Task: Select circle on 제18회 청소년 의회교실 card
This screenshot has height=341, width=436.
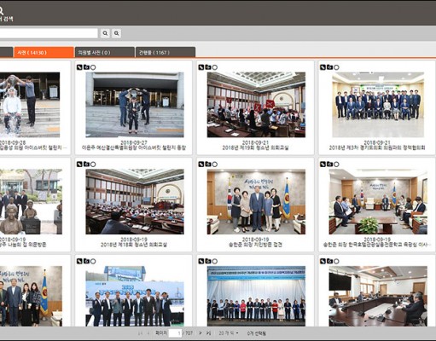Action: click(x=93, y=165)
